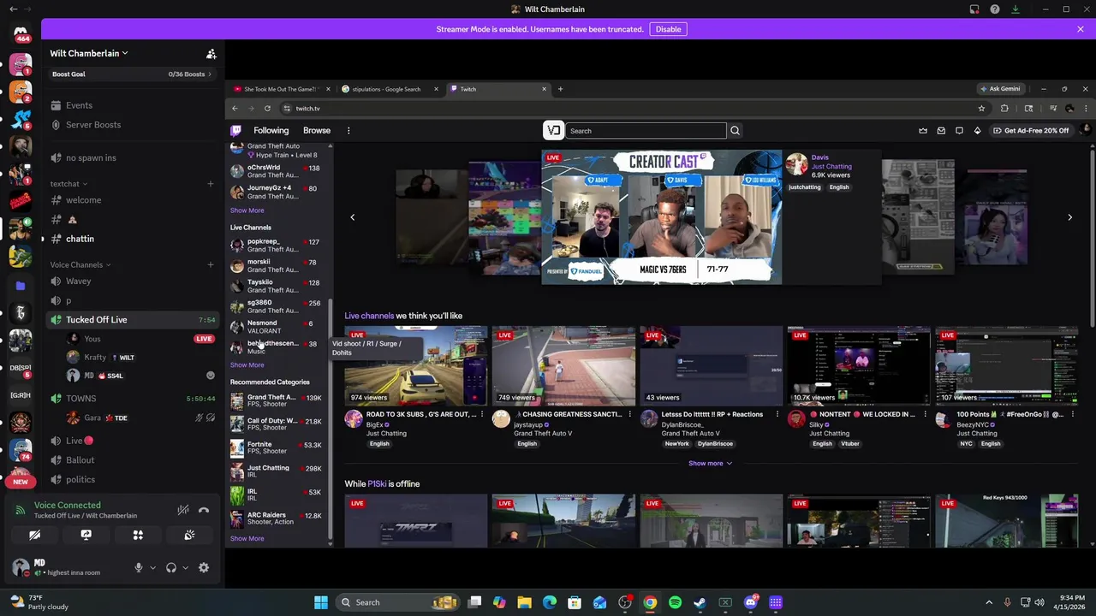Dismiss the Streamer Mode banner

pyautogui.click(x=1080, y=29)
